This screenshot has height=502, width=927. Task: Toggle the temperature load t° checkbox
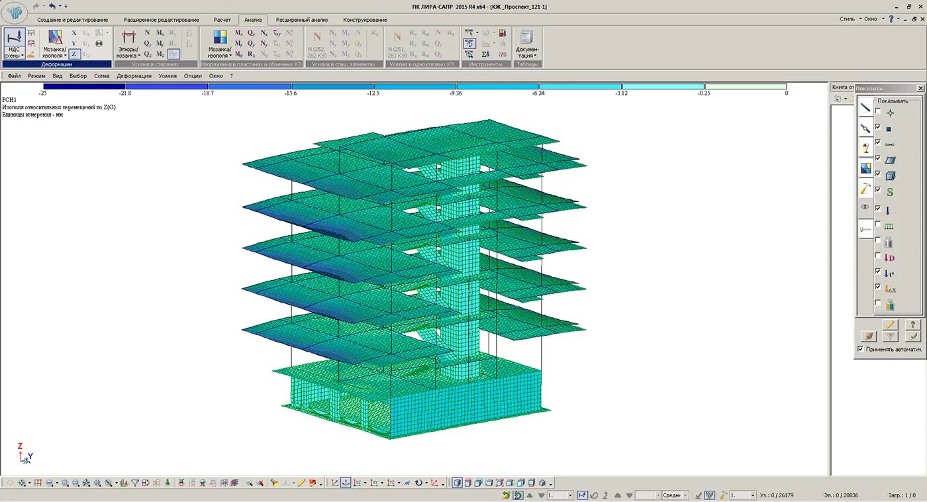[x=878, y=272]
